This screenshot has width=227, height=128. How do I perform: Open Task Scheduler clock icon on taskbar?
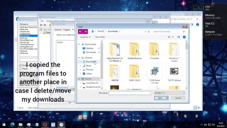61,125
